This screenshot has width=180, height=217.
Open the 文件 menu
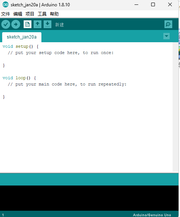(x=6, y=14)
